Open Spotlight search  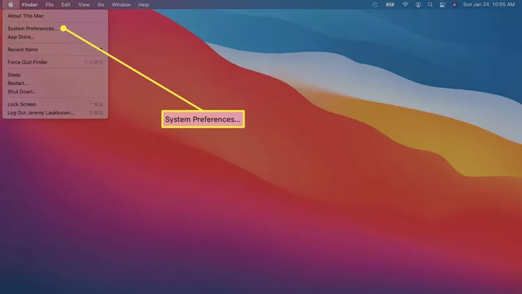(x=430, y=5)
